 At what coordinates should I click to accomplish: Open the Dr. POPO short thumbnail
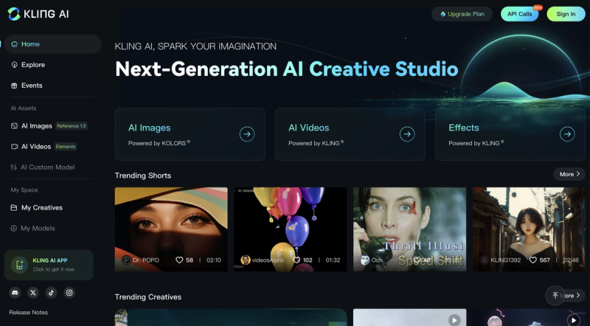coord(171,229)
